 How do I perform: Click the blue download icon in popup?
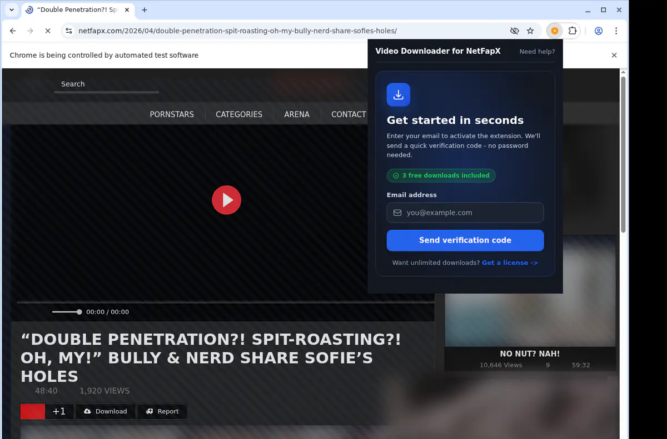pyautogui.click(x=399, y=95)
